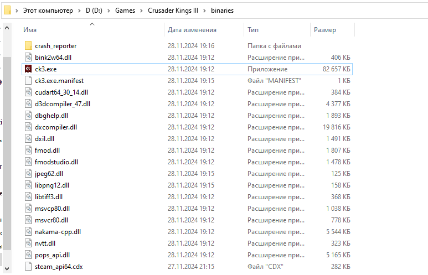Expand chevron after D (D:) breadcrumb
This screenshot has height=275, width=428.
click(x=109, y=11)
